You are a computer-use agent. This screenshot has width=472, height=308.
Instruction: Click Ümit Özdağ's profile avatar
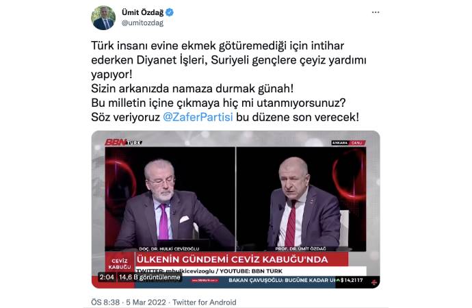pos(103,18)
